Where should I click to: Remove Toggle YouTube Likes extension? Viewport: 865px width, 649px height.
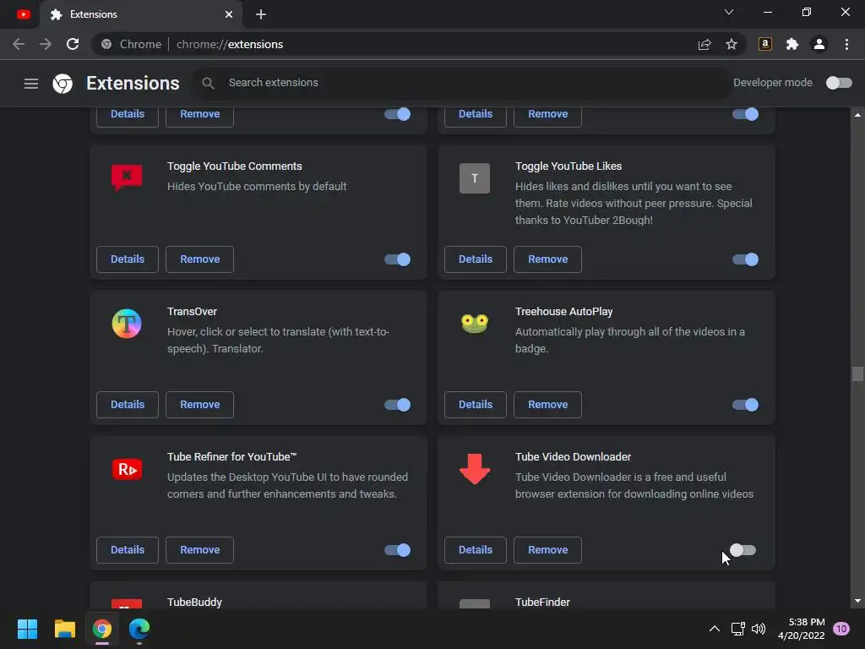547,259
